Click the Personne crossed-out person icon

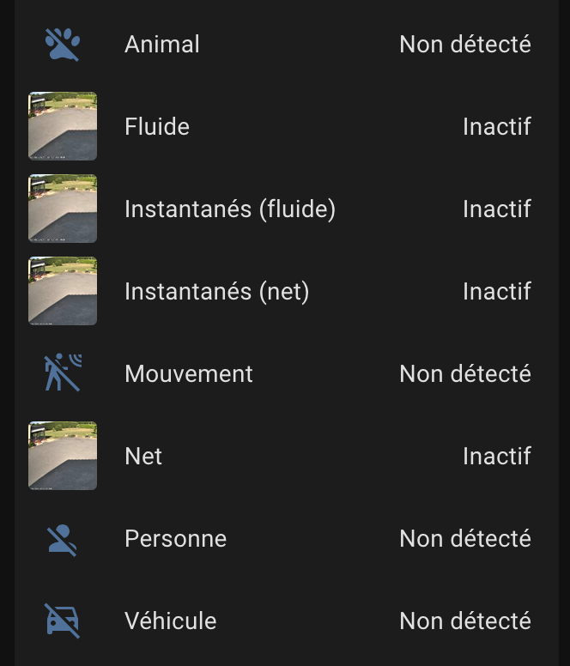[63, 538]
